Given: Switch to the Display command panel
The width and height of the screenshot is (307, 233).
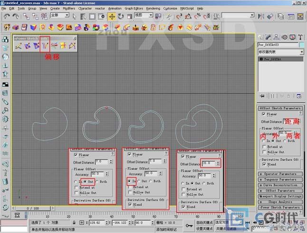Looking at the screenshot, I should [293, 37].
